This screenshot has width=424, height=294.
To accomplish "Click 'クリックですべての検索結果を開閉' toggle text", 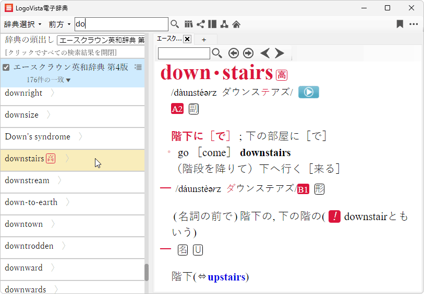I will click(60, 53).
